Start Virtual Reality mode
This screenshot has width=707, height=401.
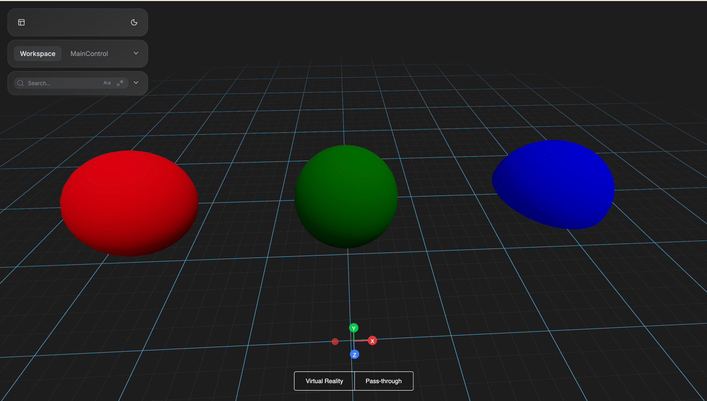tap(324, 381)
